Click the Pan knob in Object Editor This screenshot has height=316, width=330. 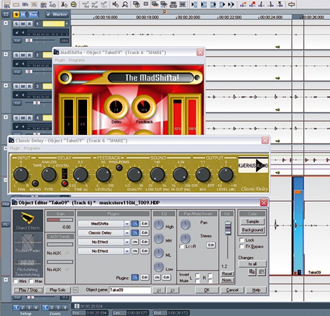pos(185,224)
